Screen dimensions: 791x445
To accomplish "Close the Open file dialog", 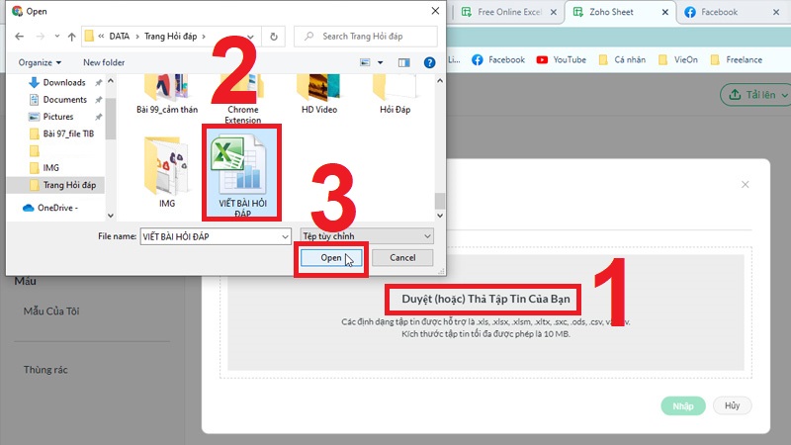I will 435,11.
